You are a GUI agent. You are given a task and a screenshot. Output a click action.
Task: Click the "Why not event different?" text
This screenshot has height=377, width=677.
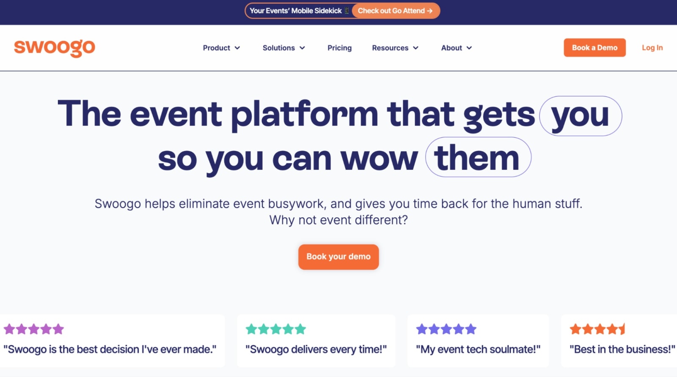338,220
